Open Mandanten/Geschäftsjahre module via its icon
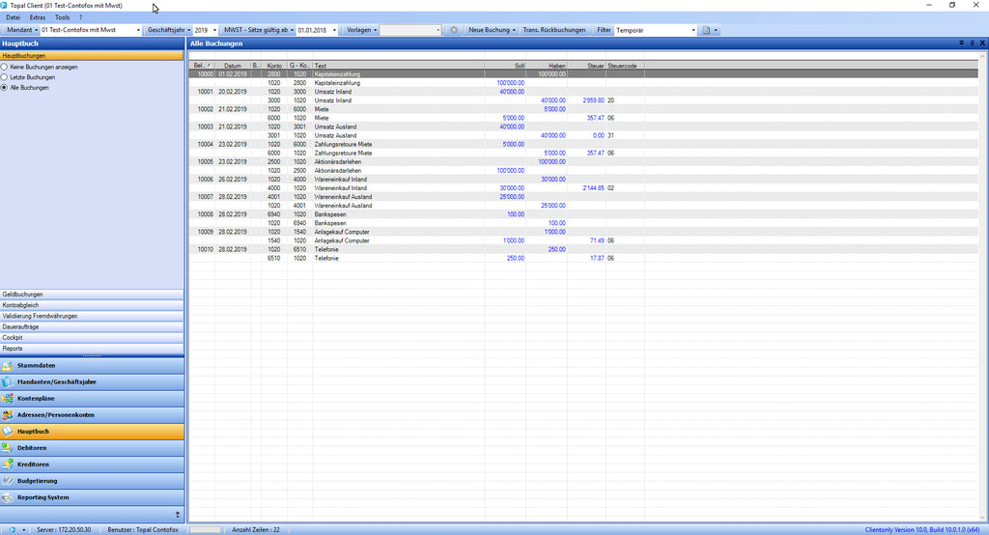The height and width of the screenshot is (535, 989). (x=8, y=382)
